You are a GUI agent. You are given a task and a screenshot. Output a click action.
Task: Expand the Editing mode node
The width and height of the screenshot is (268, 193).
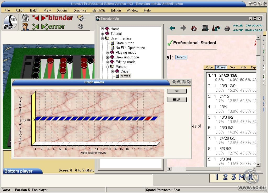[107, 62]
